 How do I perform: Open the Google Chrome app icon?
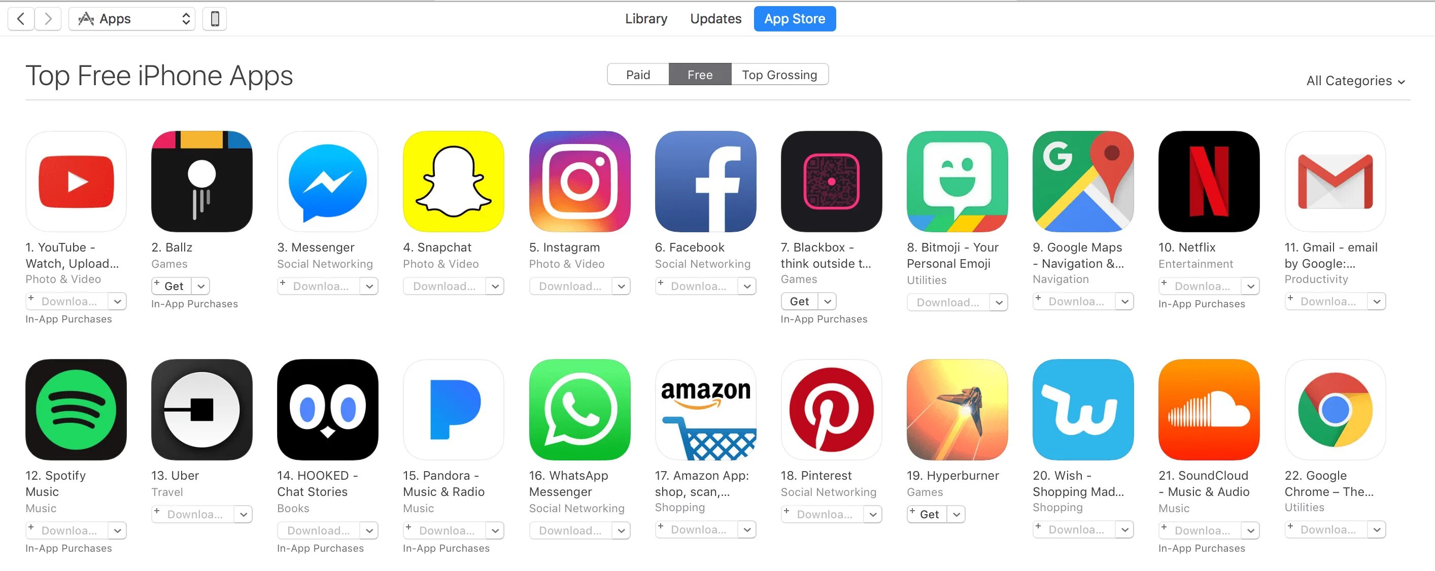[x=1335, y=410]
